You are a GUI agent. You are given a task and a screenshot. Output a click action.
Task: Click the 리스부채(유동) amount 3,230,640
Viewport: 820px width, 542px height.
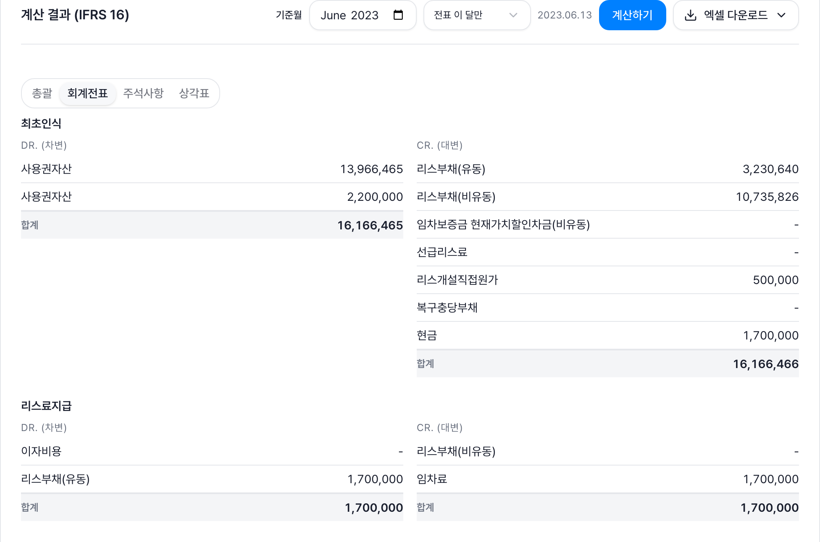tap(770, 169)
